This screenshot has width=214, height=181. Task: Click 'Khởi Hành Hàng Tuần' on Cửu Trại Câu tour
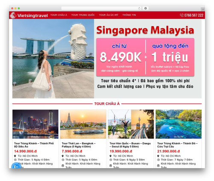click(x=178, y=166)
